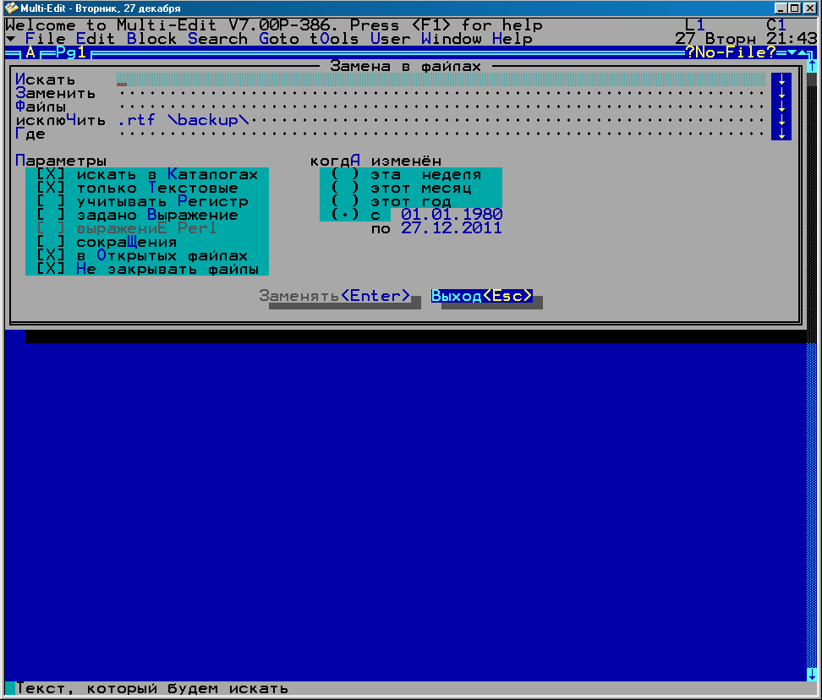The width and height of the screenshot is (822, 700).
Task: Open the Help menu
Action: point(512,39)
